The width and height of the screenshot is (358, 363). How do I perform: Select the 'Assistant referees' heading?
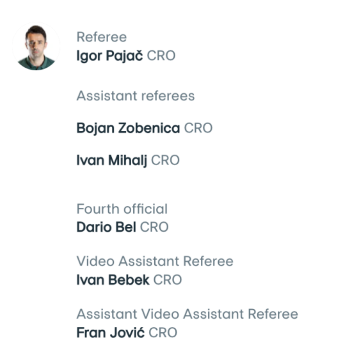[x=135, y=96]
